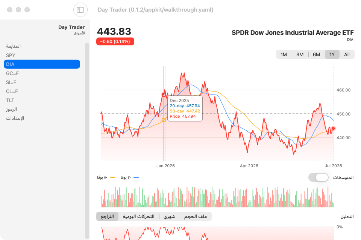Select SPY in the sidebar
The image size is (361, 240).
pos(42,55)
